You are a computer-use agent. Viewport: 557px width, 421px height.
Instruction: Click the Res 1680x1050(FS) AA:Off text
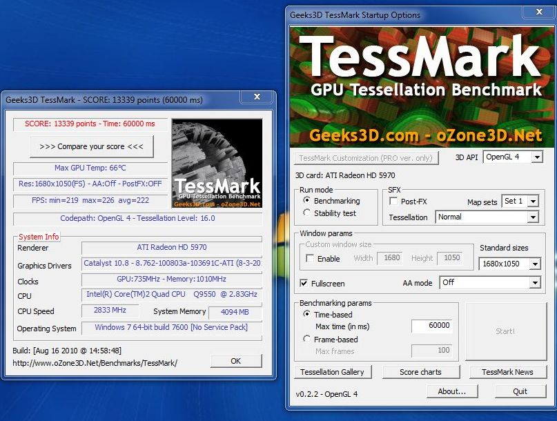pyautogui.click(x=90, y=184)
